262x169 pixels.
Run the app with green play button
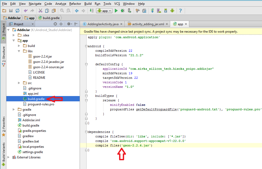[116, 11]
